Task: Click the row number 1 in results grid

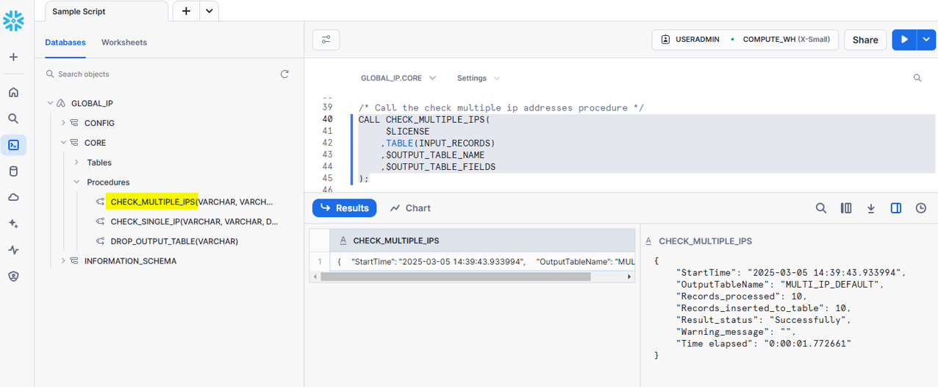Action: pyautogui.click(x=320, y=262)
